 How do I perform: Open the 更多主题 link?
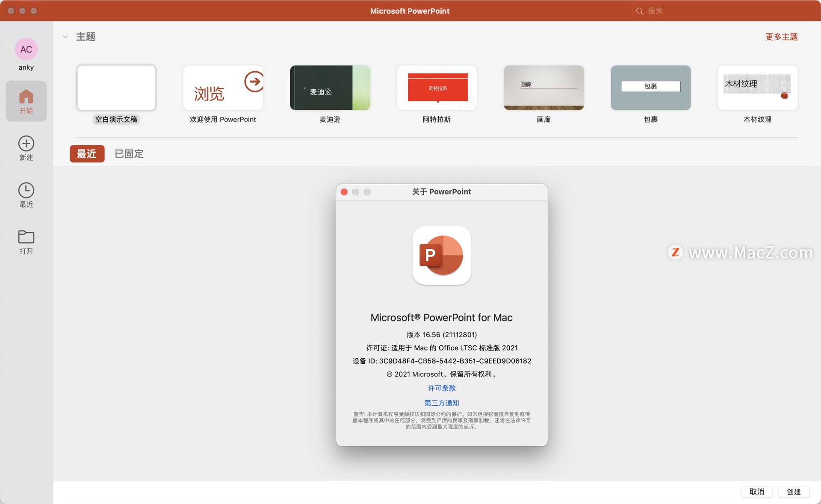coord(781,37)
